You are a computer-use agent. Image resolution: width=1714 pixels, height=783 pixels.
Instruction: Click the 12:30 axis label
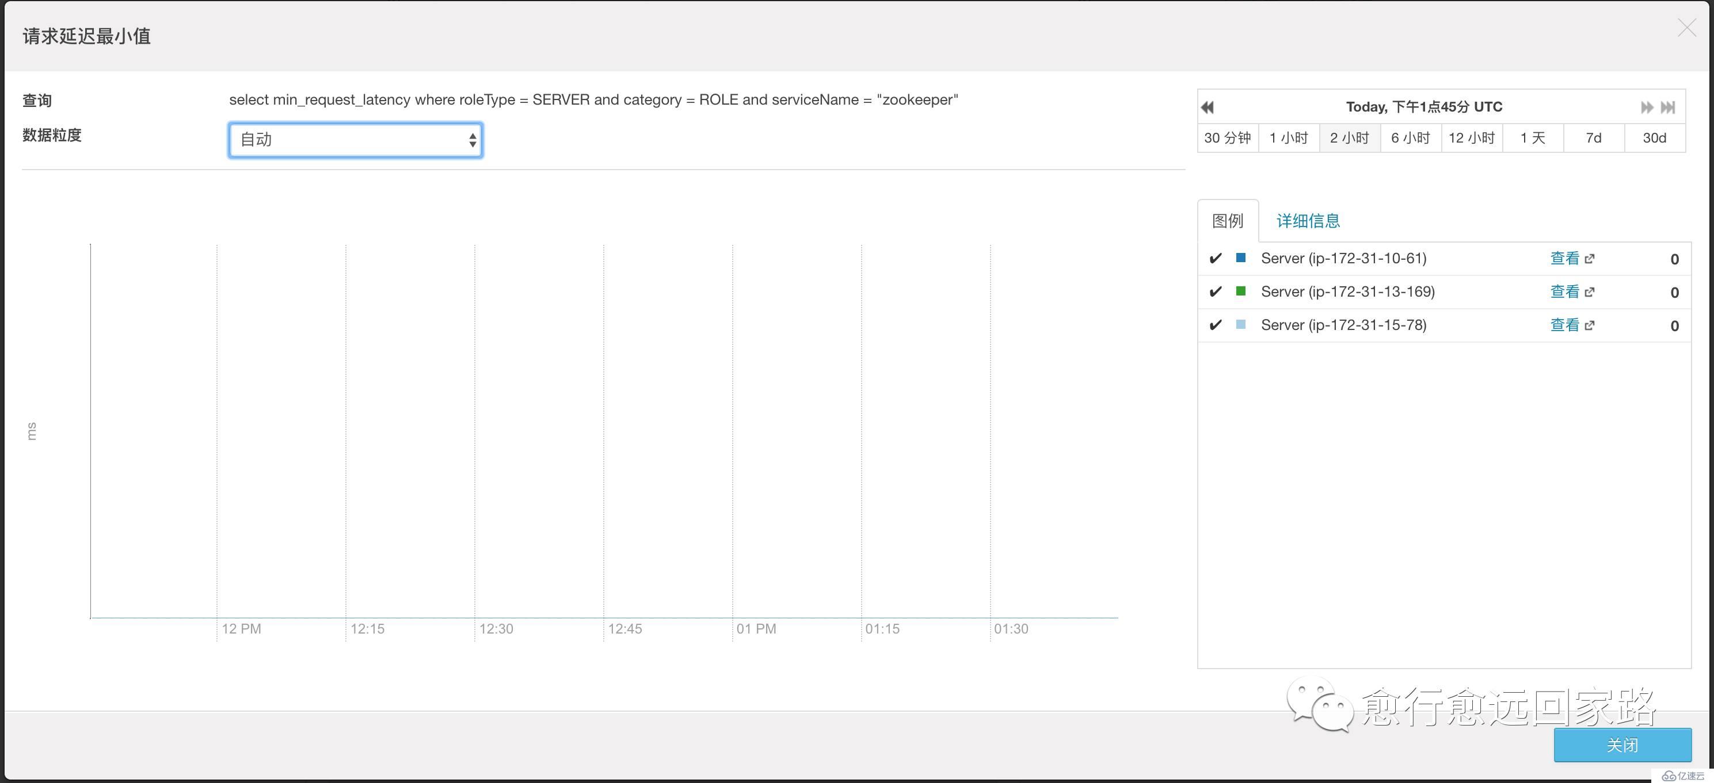point(496,629)
